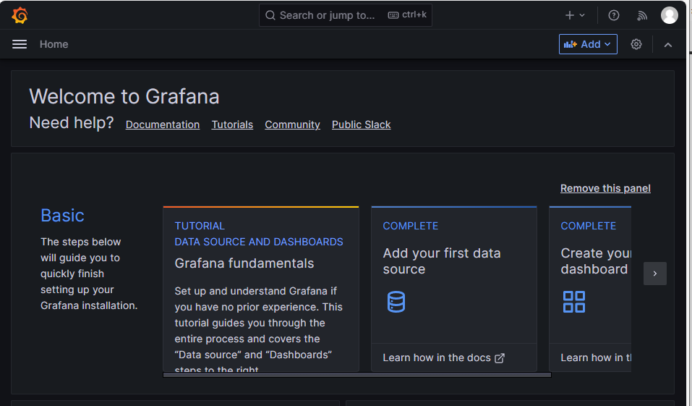Click COMPLETE label on data source card
692x406 pixels.
click(411, 226)
